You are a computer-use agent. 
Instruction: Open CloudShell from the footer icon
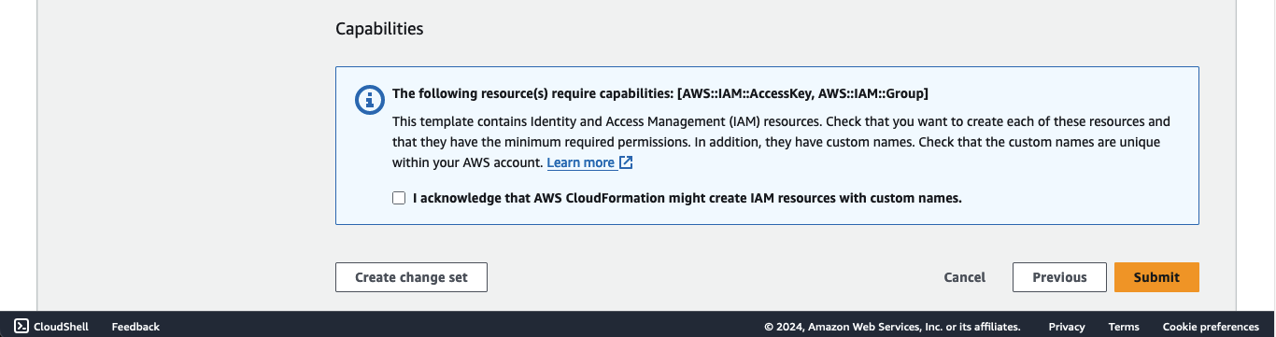pyautogui.click(x=21, y=326)
